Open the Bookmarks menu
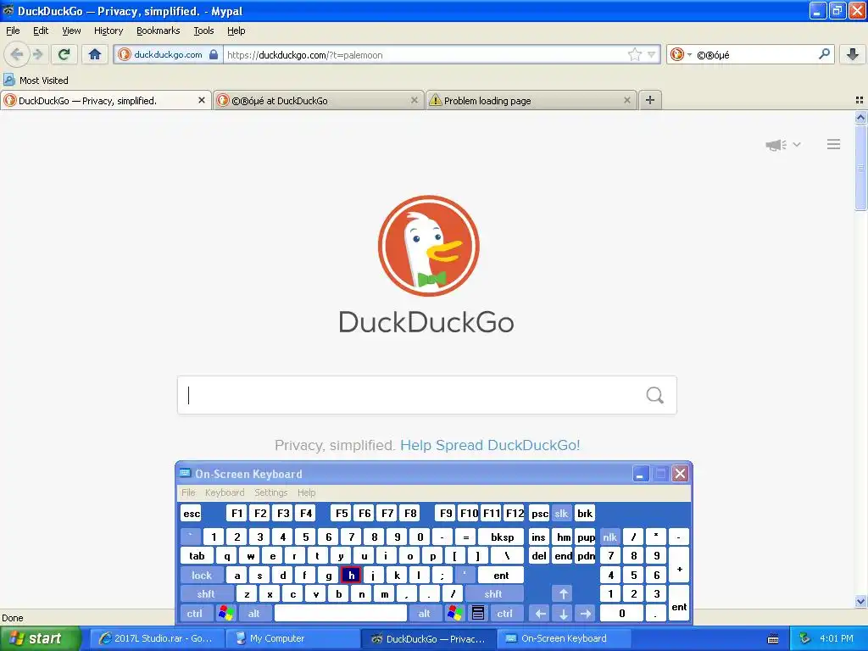Viewport: 868px width, 651px height. click(158, 31)
